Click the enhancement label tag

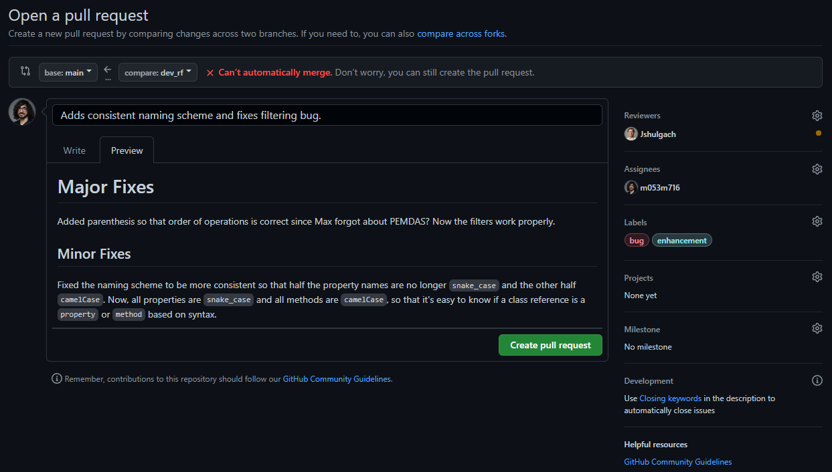[x=681, y=241]
